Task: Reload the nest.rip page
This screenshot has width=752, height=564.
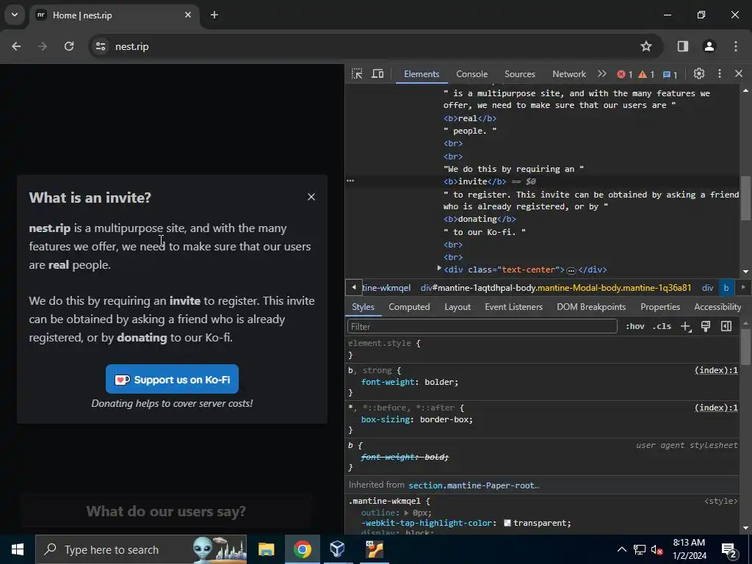Action: tap(69, 46)
